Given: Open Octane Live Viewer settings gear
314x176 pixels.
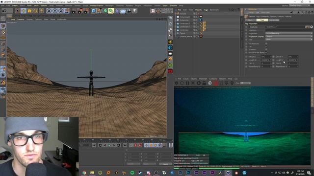Looking at the screenshot, I should click(x=199, y=83).
